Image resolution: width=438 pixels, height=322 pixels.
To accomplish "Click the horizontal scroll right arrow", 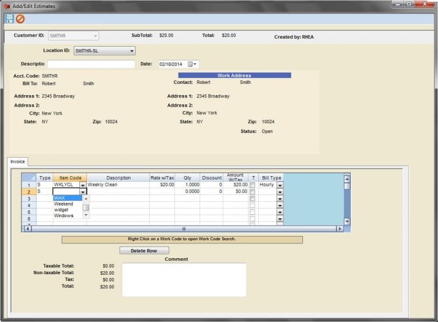I will coord(340,229).
